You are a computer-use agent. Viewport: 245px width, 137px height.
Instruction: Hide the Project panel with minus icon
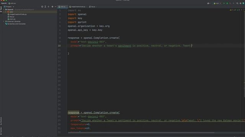tap(56, 7)
